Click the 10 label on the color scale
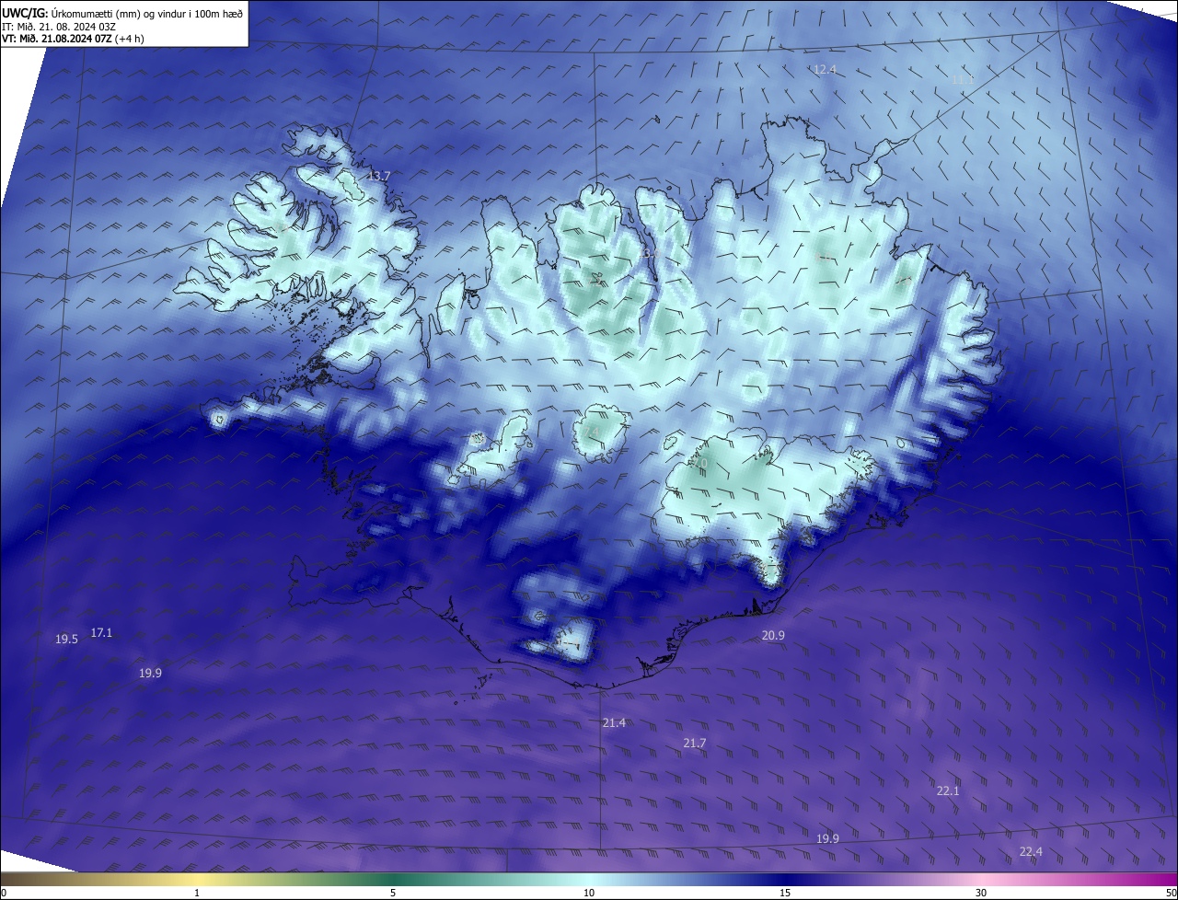The width and height of the screenshot is (1178, 900). click(589, 894)
